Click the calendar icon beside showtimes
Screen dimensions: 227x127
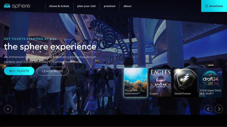(x=207, y=6)
